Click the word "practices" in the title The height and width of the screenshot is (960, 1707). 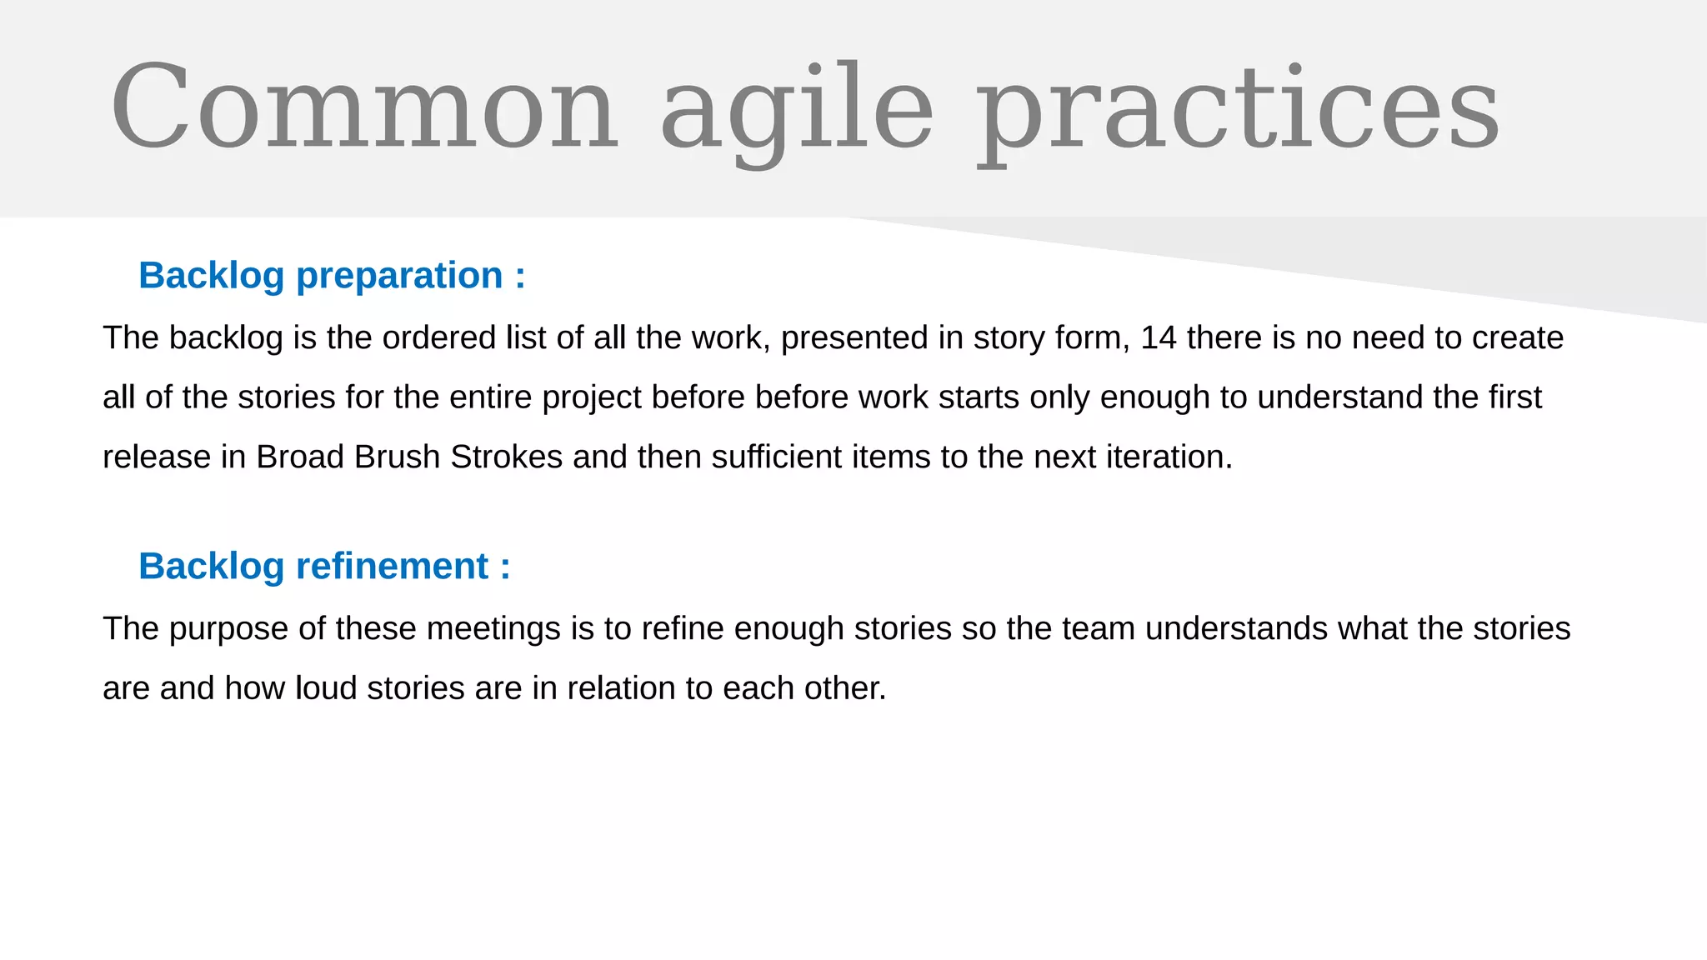1238,108
